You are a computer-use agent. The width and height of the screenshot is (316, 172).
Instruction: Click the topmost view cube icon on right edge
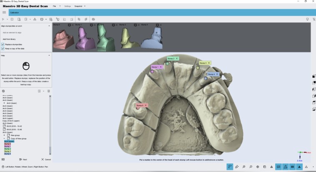(314, 76)
